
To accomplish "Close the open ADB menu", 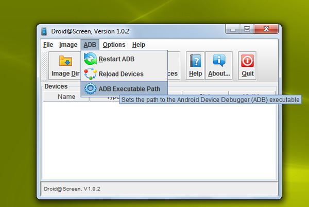I will tap(90, 45).
